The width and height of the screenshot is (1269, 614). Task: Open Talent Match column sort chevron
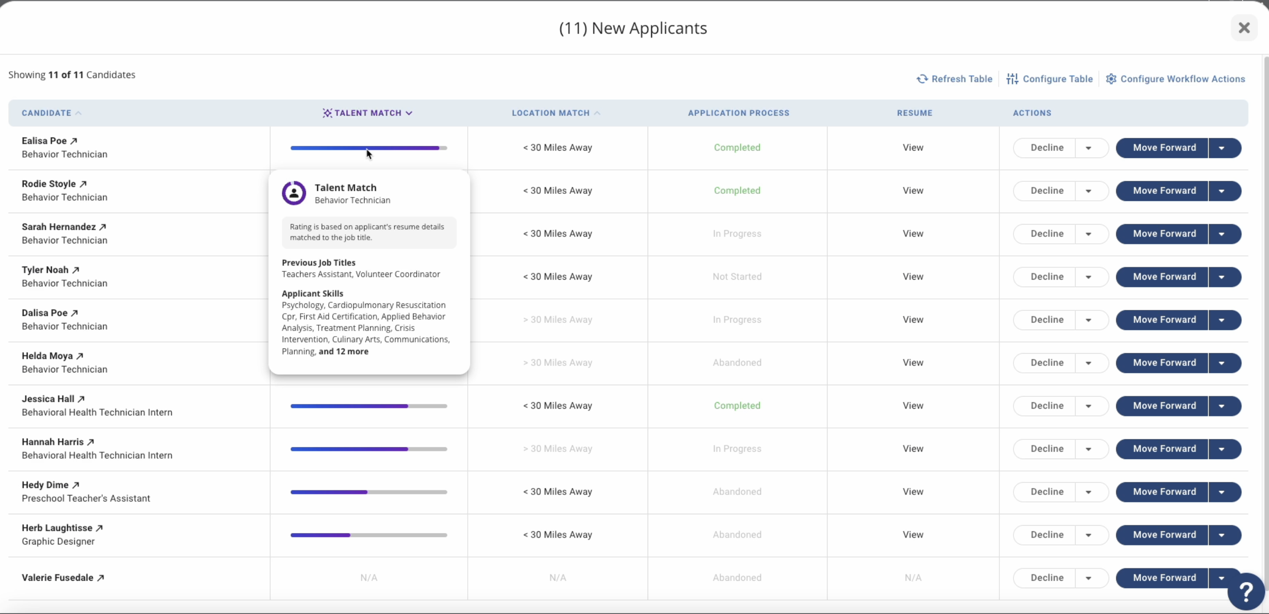(x=409, y=113)
